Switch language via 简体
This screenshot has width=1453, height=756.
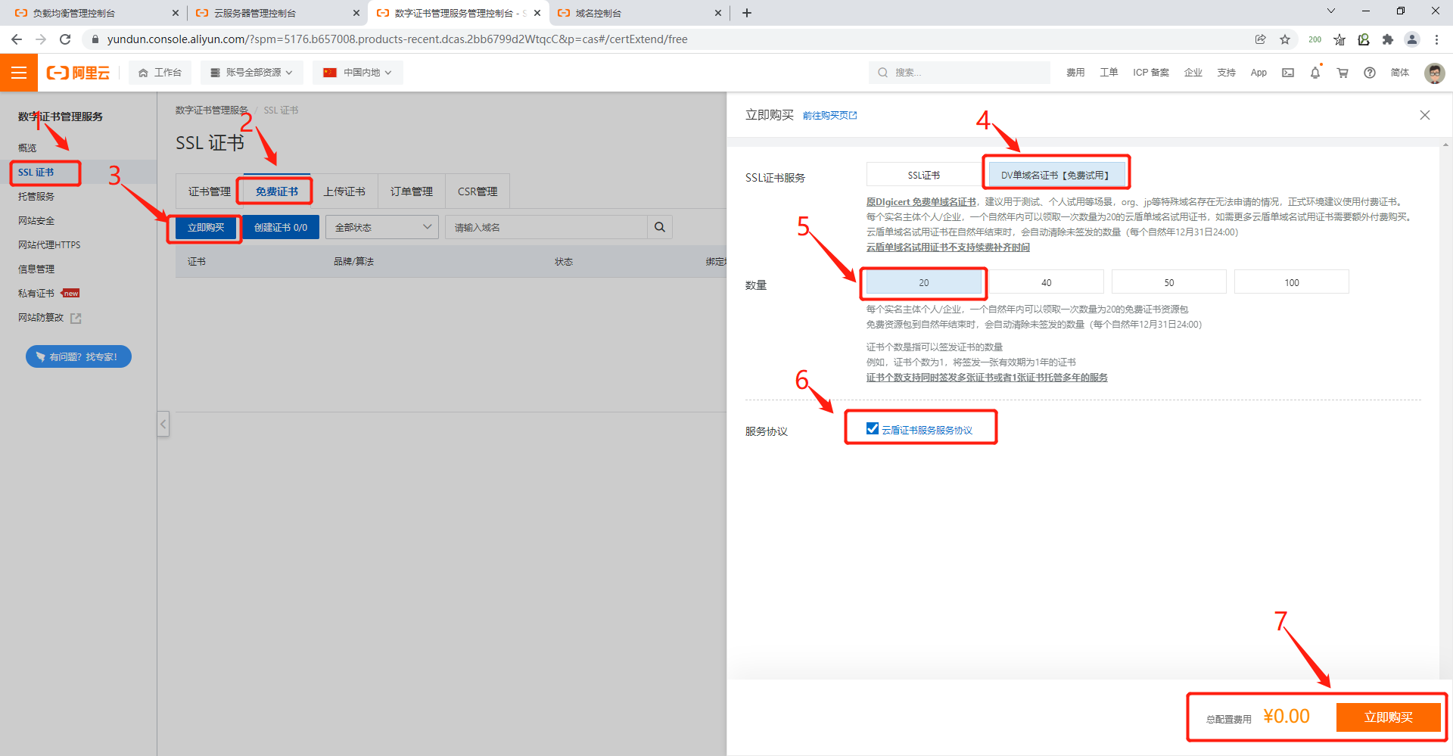(1400, 73)
